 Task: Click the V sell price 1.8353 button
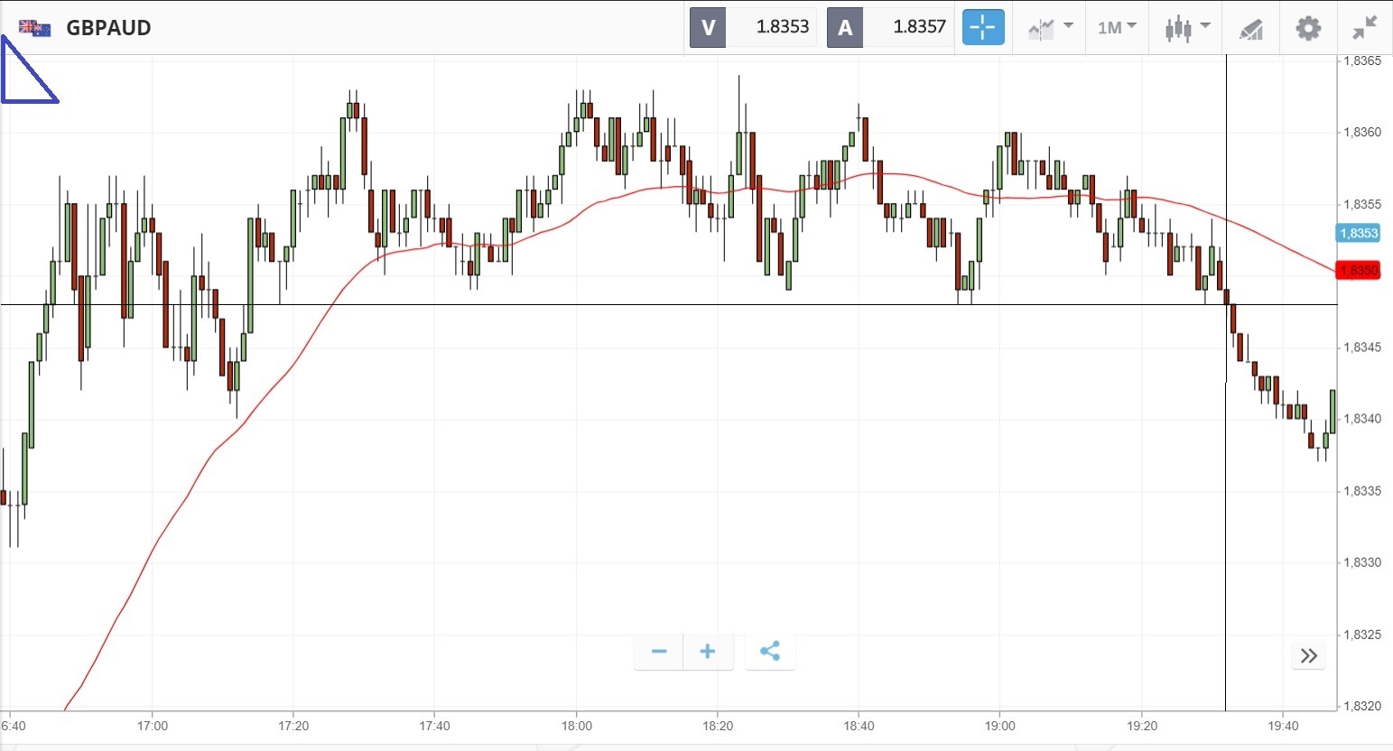point(754,27)
